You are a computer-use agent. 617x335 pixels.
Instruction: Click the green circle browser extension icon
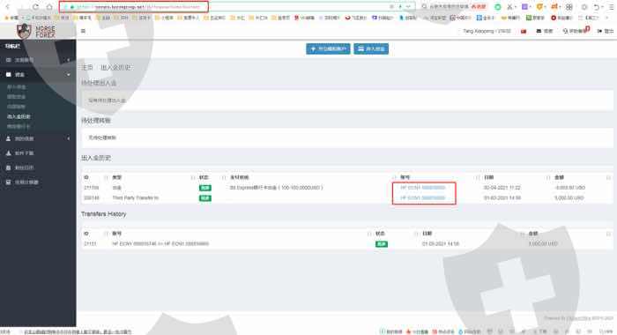498,7
